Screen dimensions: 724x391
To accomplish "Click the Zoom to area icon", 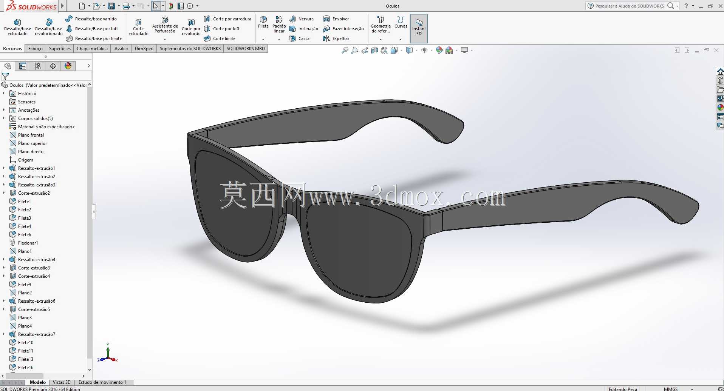I will click(354, 50).
